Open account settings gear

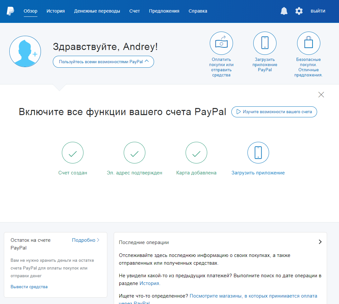tap(299, 11)
